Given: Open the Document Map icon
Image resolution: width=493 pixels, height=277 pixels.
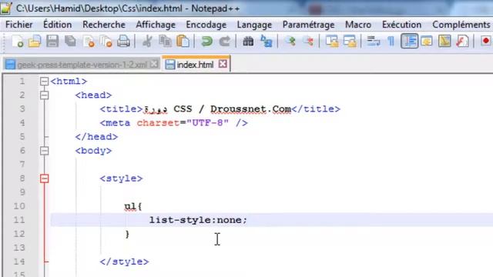Looking at the screenshot, I should click(x=444, y=41).
